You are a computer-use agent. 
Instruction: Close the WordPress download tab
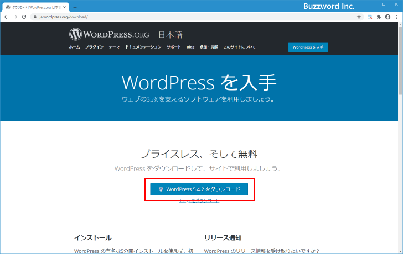point(65,7)
